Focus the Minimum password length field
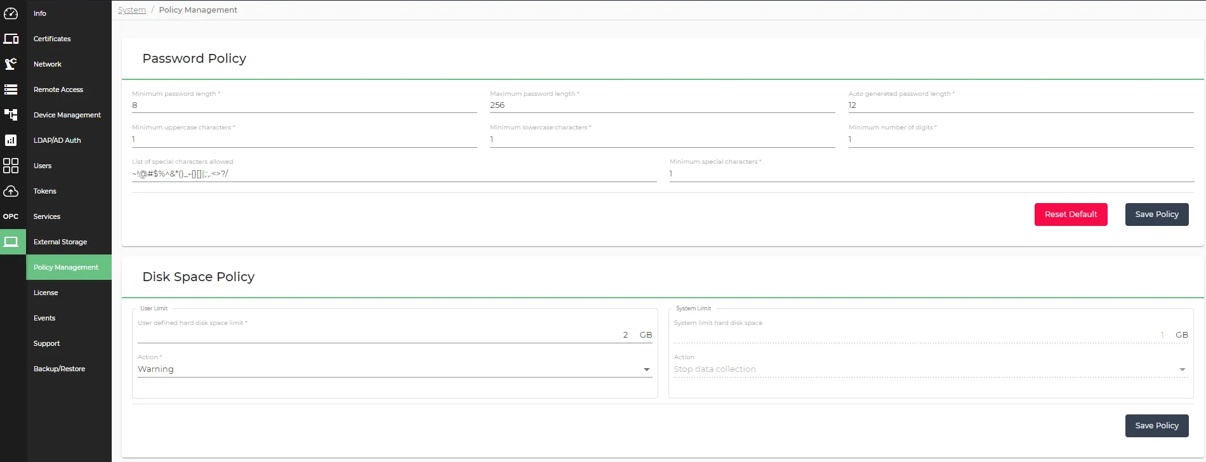 click(x=305, y=105)
